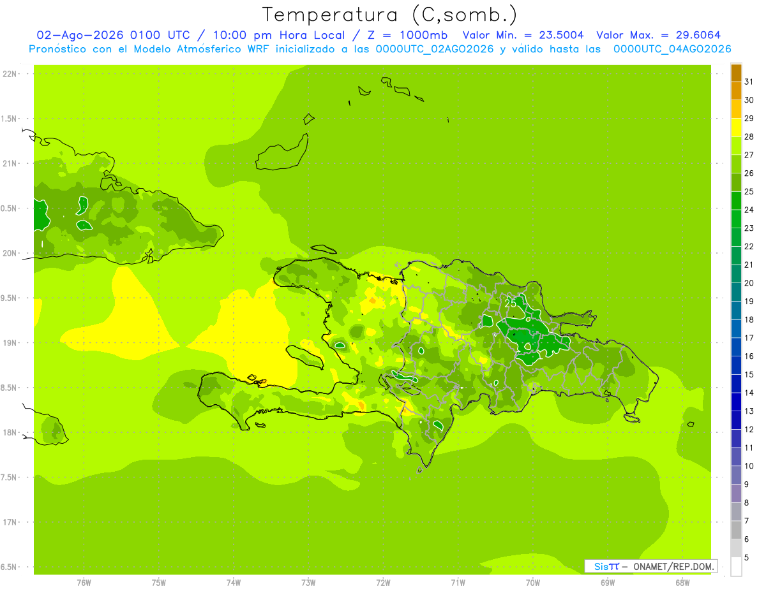
Task: Click the "70W" longitude axis label
Action: [x=533, y=582]
